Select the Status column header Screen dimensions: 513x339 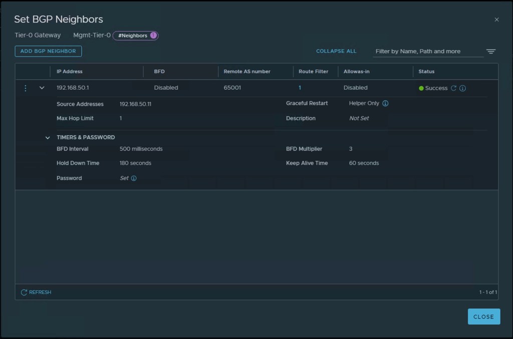426,72
